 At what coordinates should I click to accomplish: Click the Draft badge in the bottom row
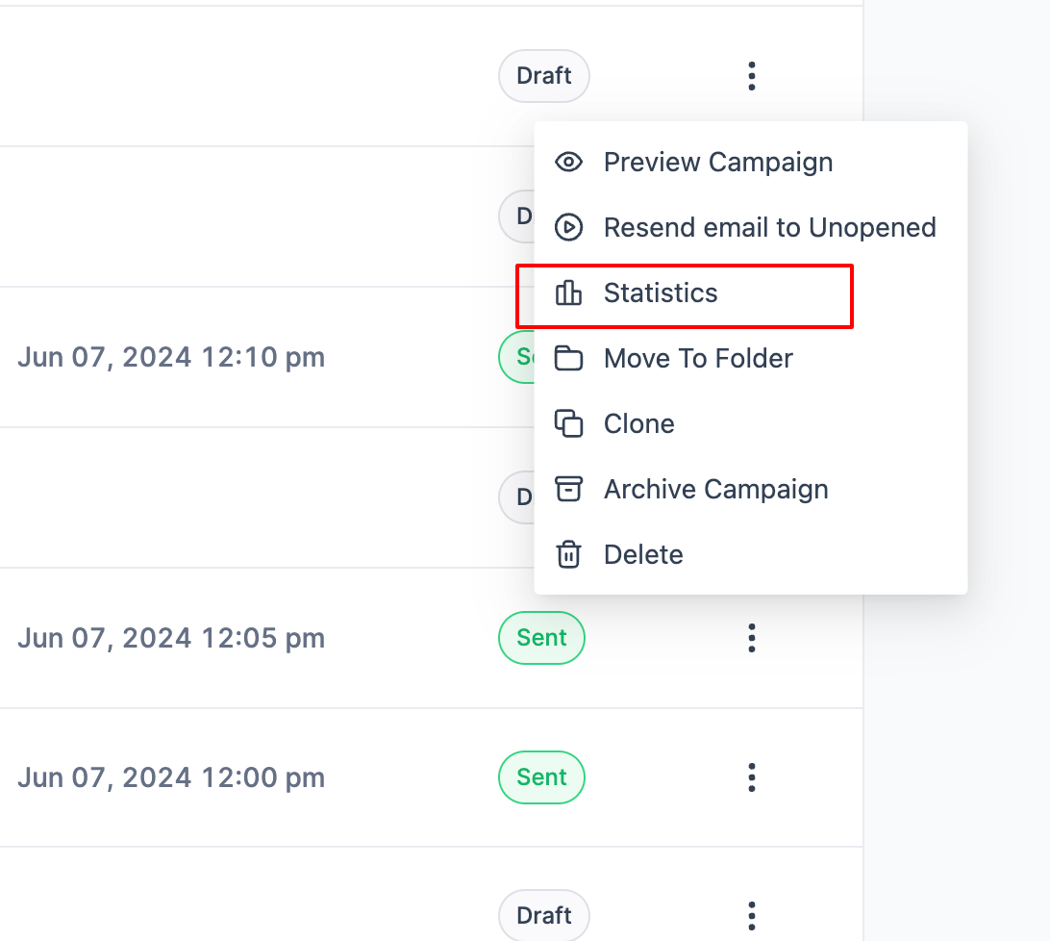coord(544,915)
